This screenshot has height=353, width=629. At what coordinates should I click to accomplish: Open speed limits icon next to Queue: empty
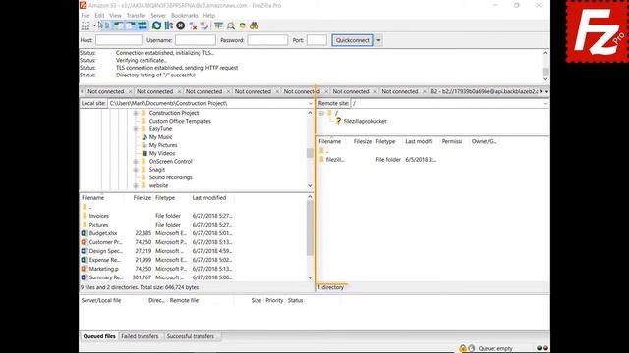click(472, 348)
